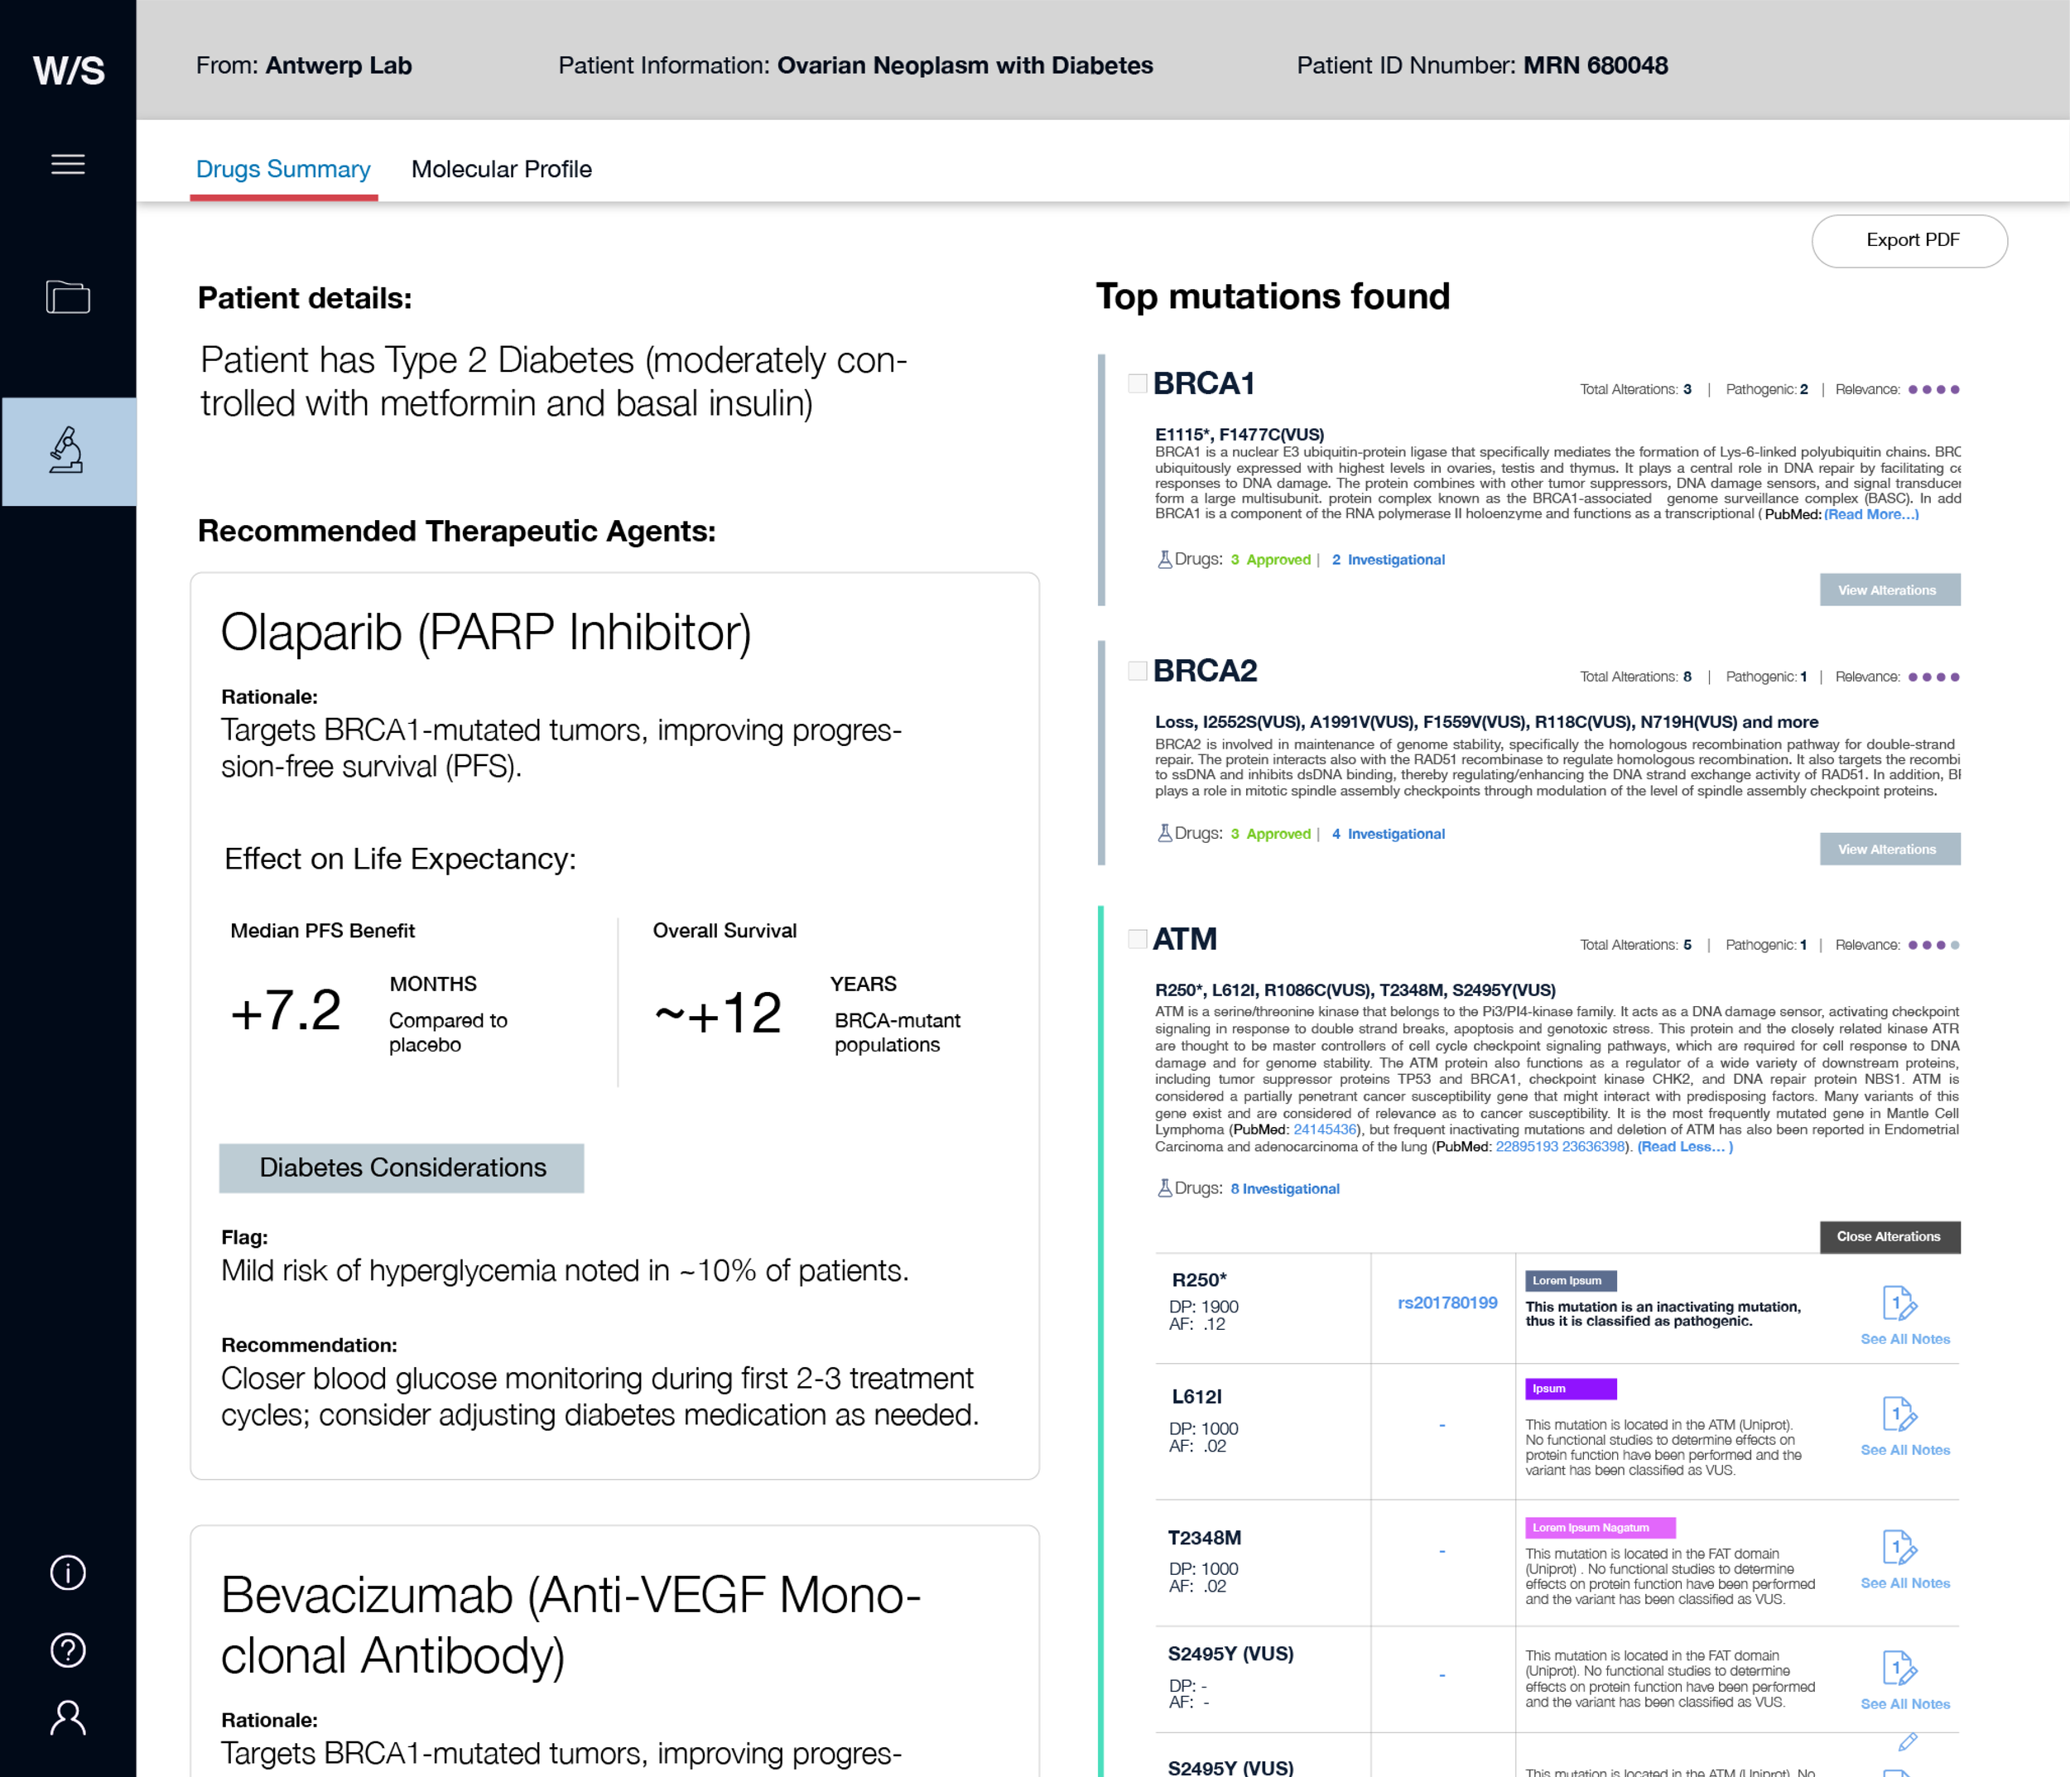
Task: Open the rs201780199 variant link
Action: 1447,1303
